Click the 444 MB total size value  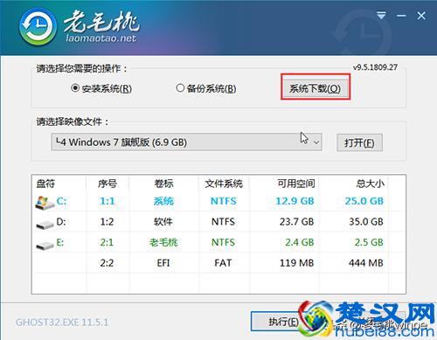pos(366,263)
